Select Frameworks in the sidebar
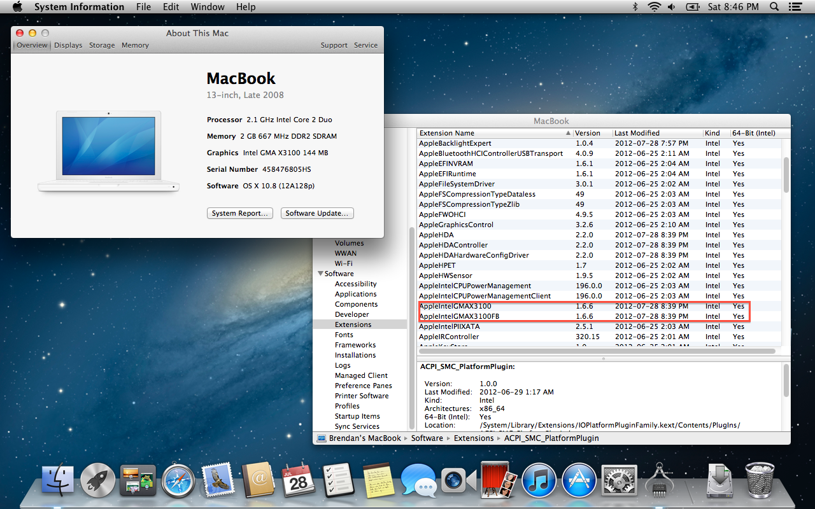Screen dimensions: 815x509 click(x=355, y=345)
